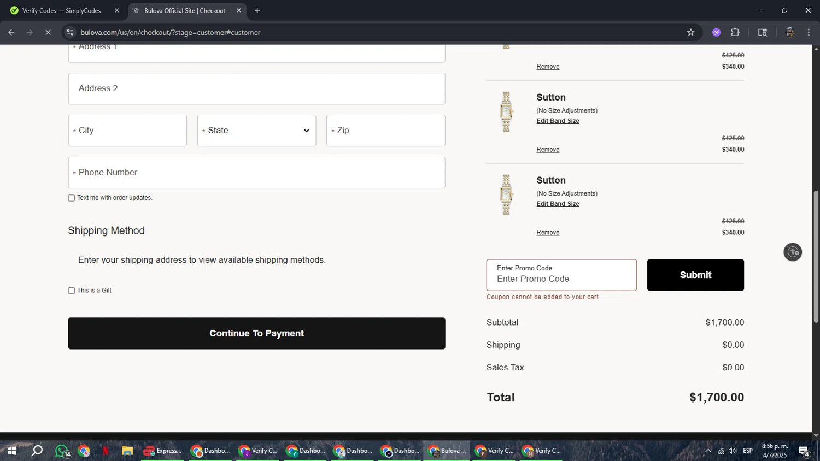This screenshot has width=820, height=461.
Task: Focus the Address 2 field
Action: point(256,88)
